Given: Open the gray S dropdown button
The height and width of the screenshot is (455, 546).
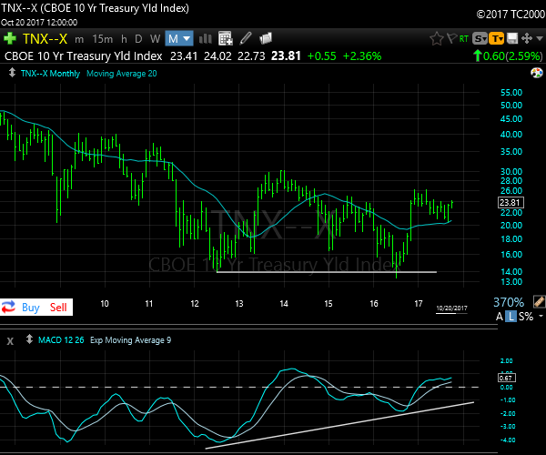Looking at the screenshot, I should click(x=480, y=38).
